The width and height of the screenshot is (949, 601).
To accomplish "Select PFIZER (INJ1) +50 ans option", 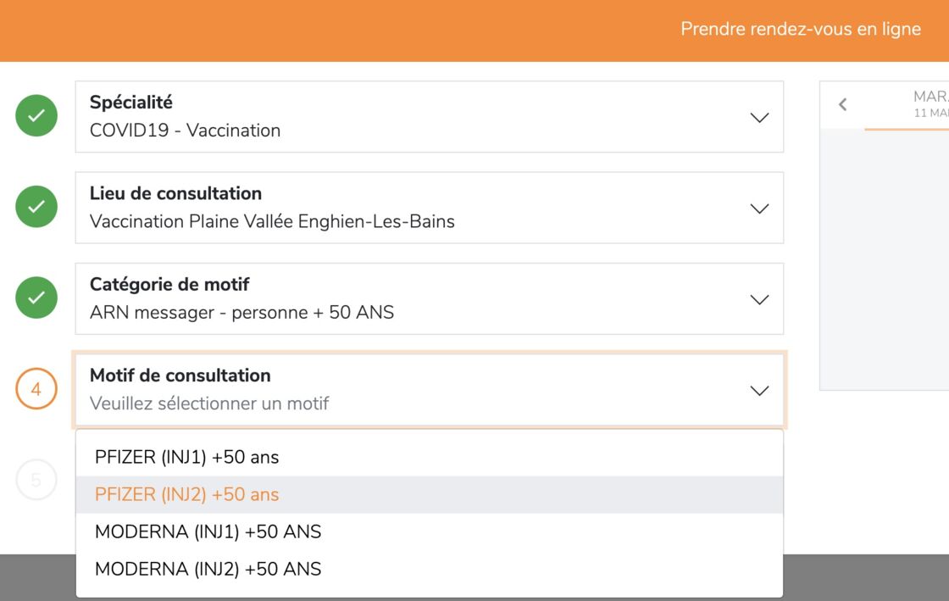I will [429, 457].
